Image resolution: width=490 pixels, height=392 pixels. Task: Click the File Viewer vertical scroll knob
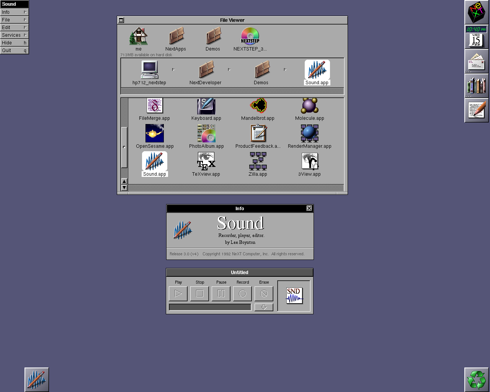[x=124, y=147]
